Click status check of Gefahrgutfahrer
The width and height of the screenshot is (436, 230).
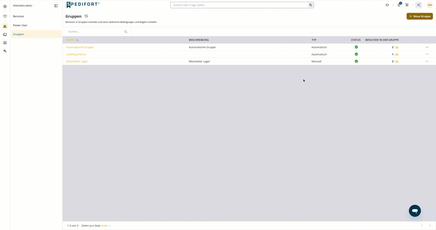click(x=356, y=54)
